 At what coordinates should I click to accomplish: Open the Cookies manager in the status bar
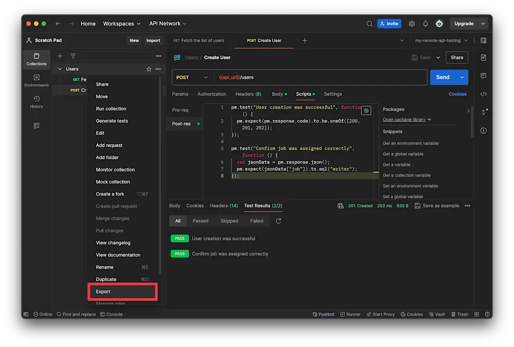pyautogui.click(x=411, y=314)
